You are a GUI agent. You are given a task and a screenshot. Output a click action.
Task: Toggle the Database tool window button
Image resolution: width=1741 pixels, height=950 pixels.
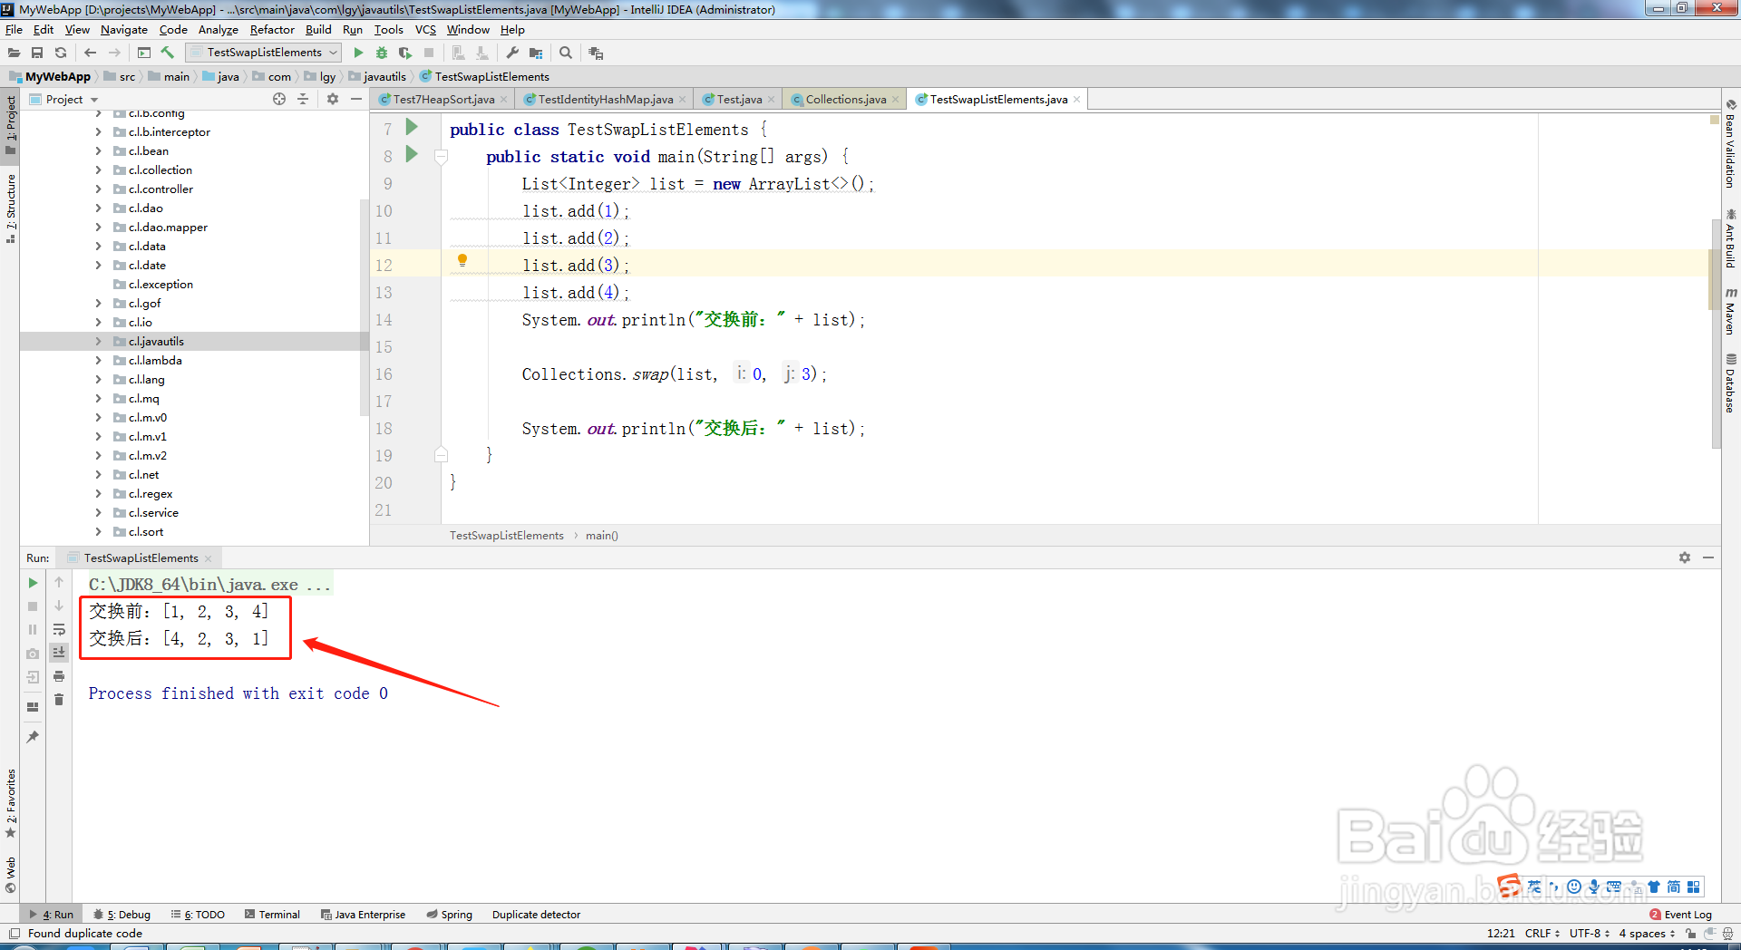1731,383
